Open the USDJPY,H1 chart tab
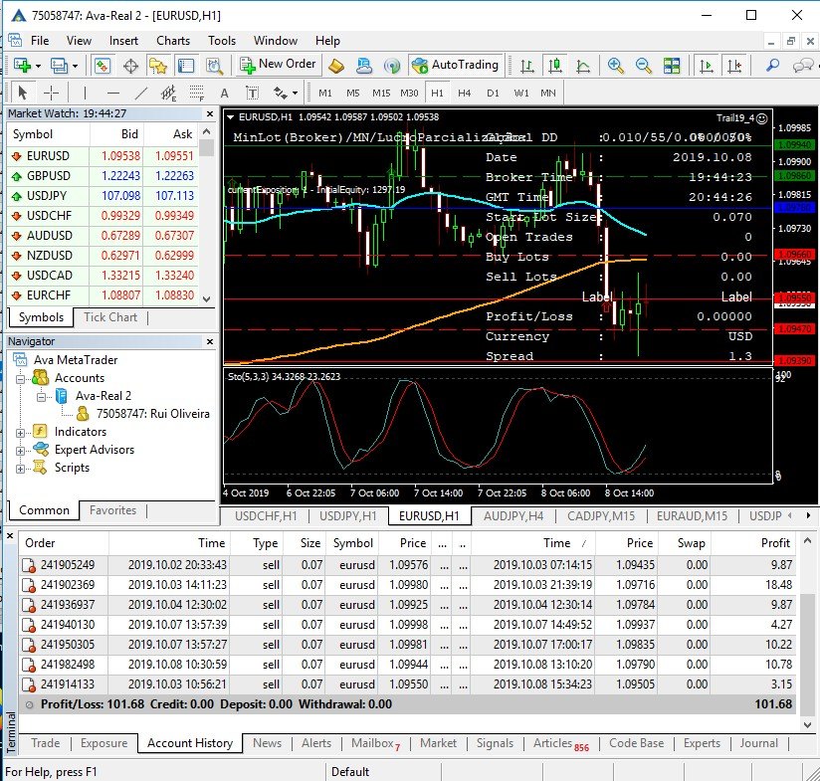Image resolution: width=820 pixels, height=781 pixels. click(x=347, y=516)
